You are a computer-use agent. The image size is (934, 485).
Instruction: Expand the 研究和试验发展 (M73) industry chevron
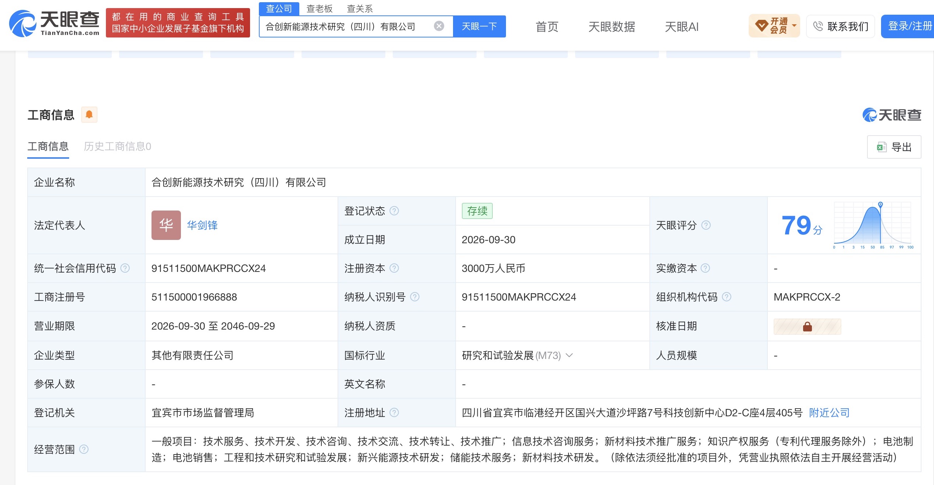569,355
